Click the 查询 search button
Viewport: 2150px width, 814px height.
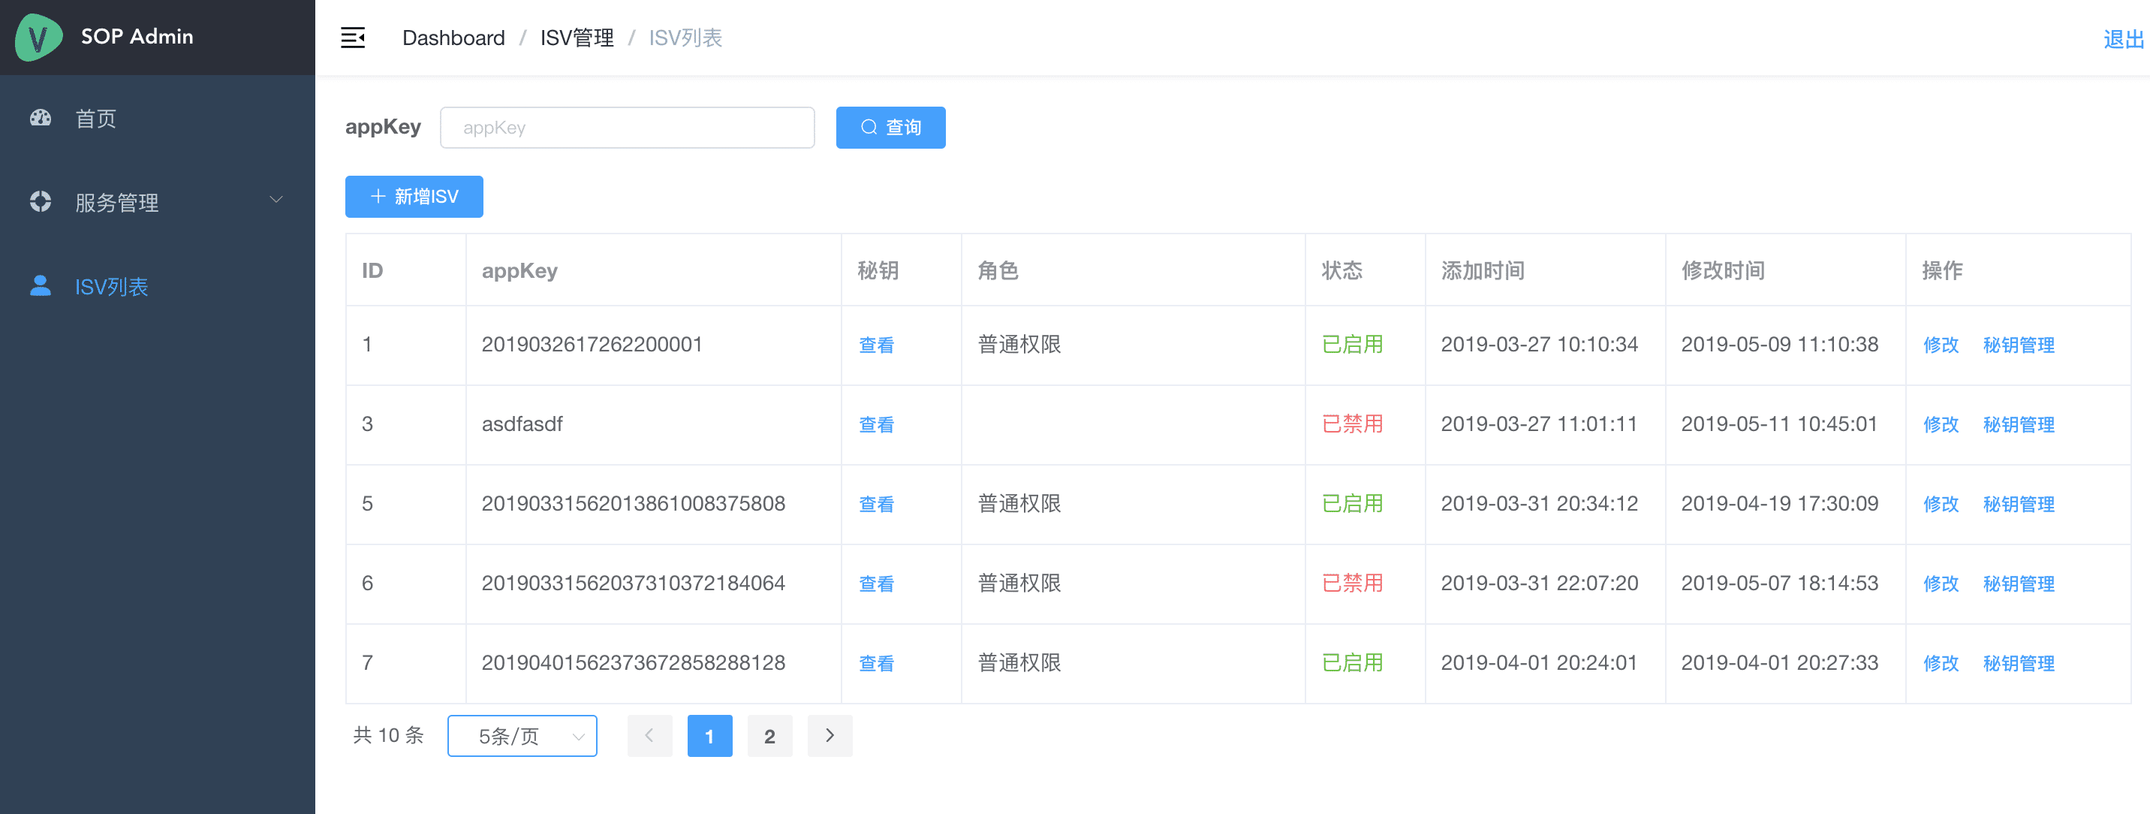[x=890, y=127]
